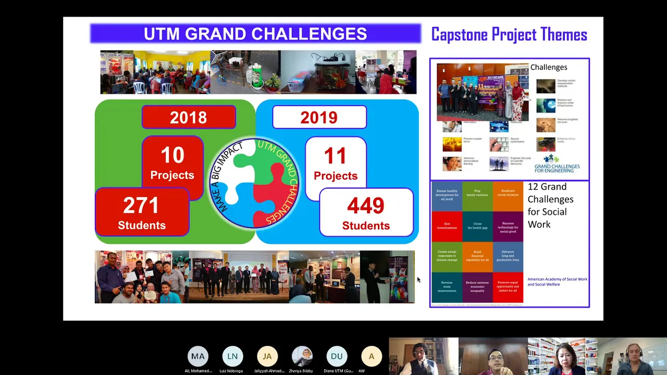Click the '11 Projects' white box
Image resolution: width=667 pixels, height=375 pixels.
pyautogui.click(x=336, y=164)
